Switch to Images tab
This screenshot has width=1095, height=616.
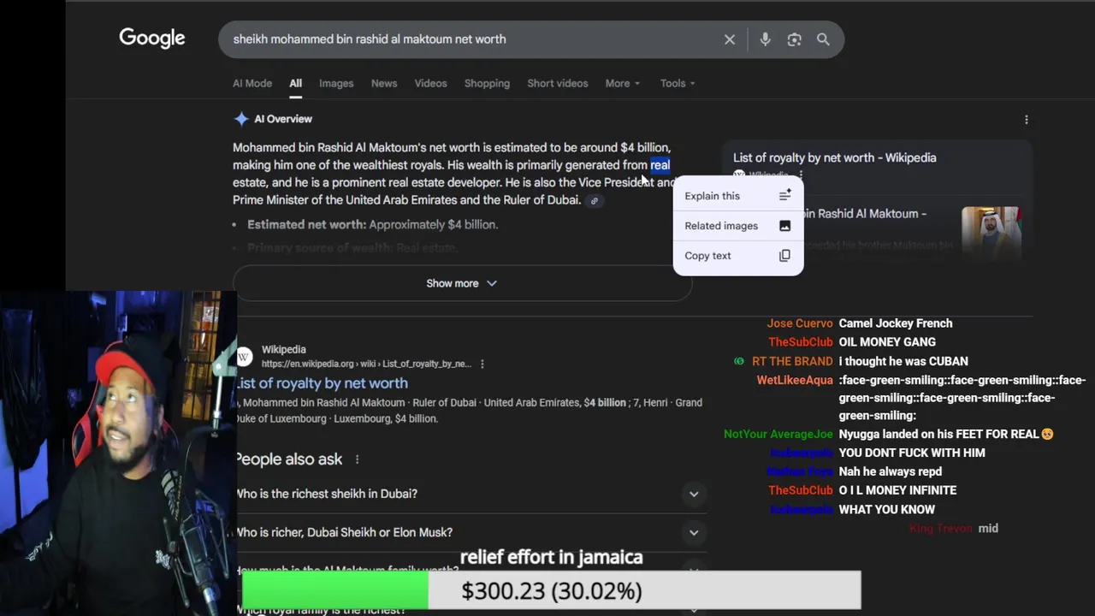coord(336,83)
